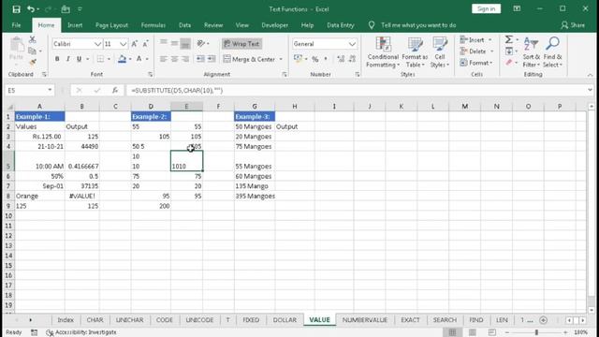Open Sort & Filter options

(532, 52)
